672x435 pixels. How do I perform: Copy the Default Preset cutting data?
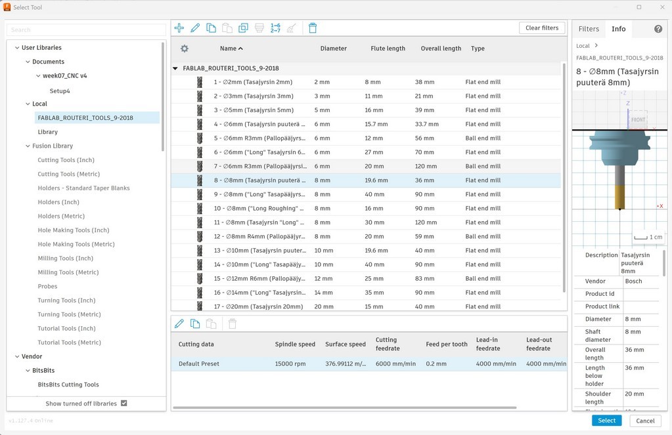click(195, 323)
